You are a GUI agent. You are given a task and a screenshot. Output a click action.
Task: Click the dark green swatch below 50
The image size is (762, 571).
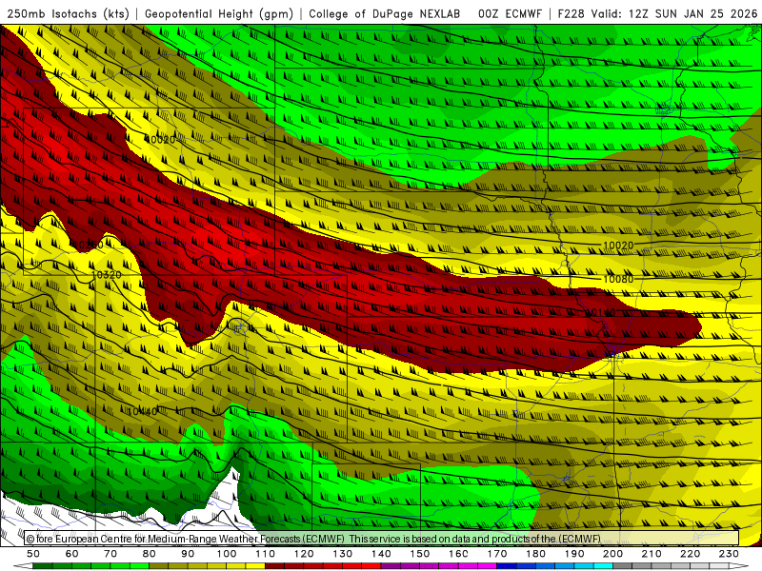click(43, 566)
